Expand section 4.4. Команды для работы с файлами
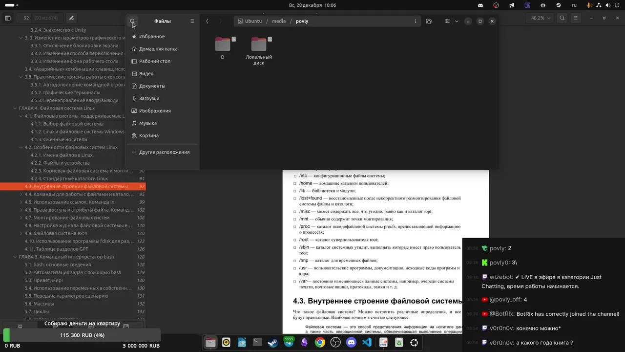Screen dimensions: 625x352 (21, 194)
